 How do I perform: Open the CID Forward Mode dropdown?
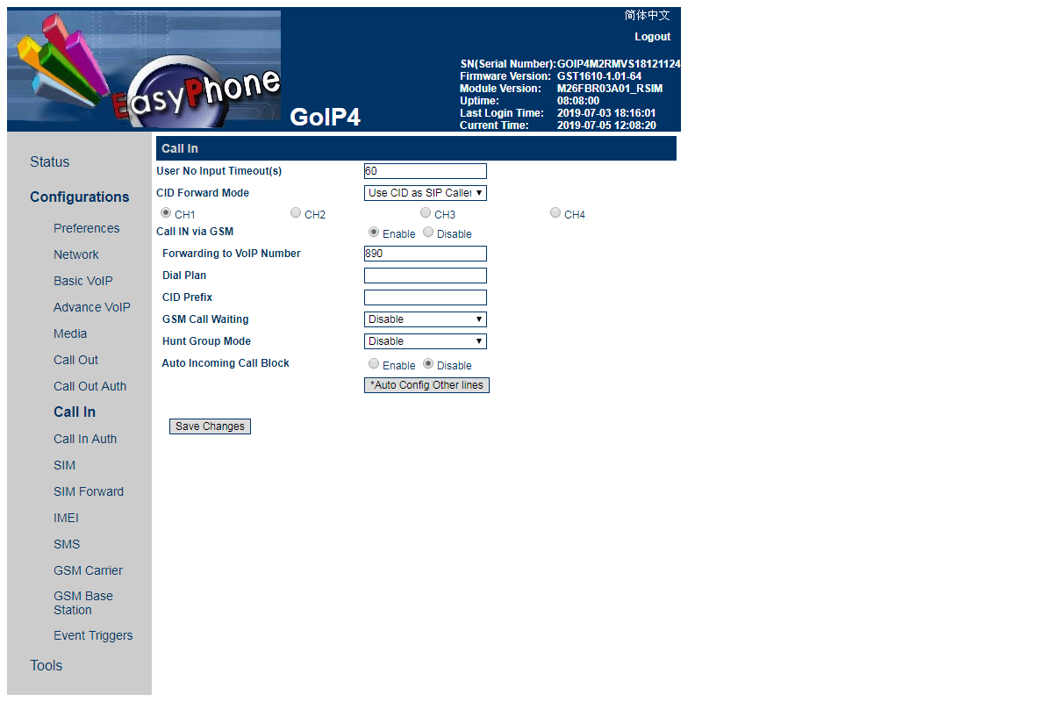point(425,193)
